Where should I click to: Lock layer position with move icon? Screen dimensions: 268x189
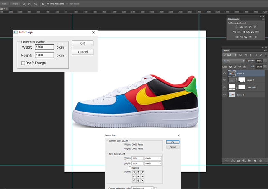click(240, 67)
